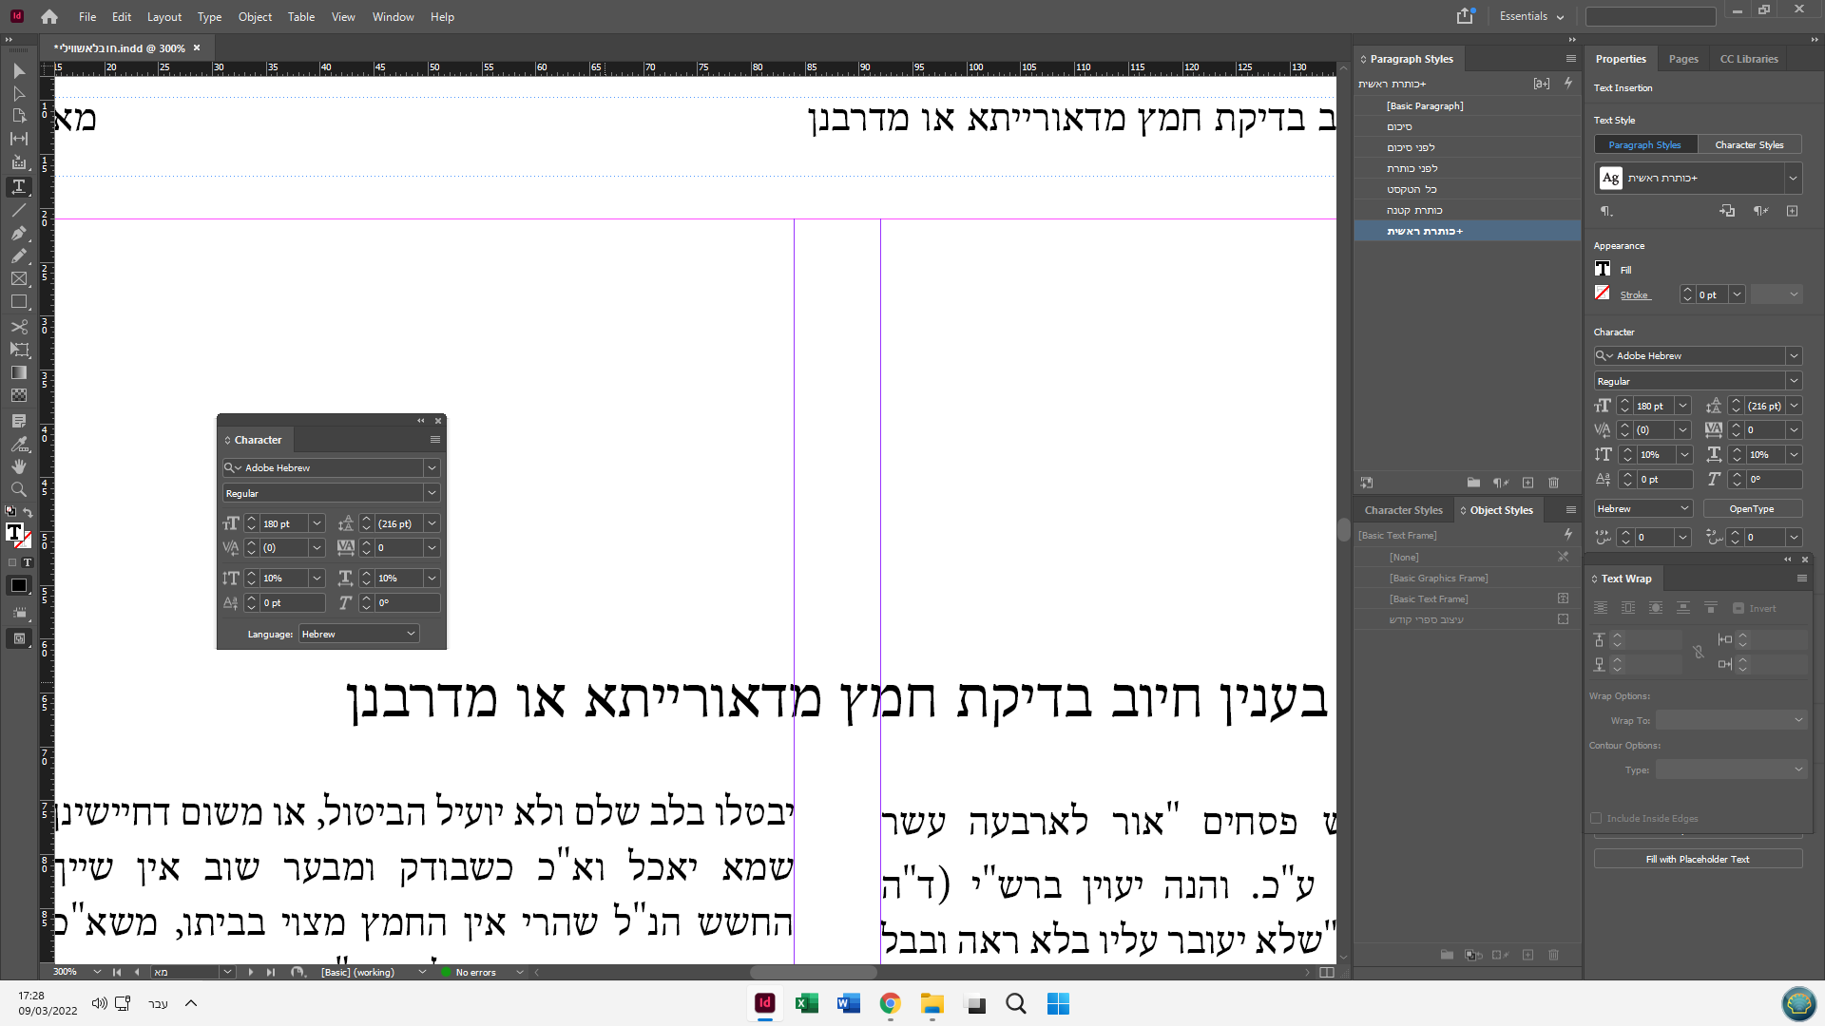This screenshot has height=1026, width=1825.
Task: Open the Wrap To dropdown
Action: tap(1732, 720)
